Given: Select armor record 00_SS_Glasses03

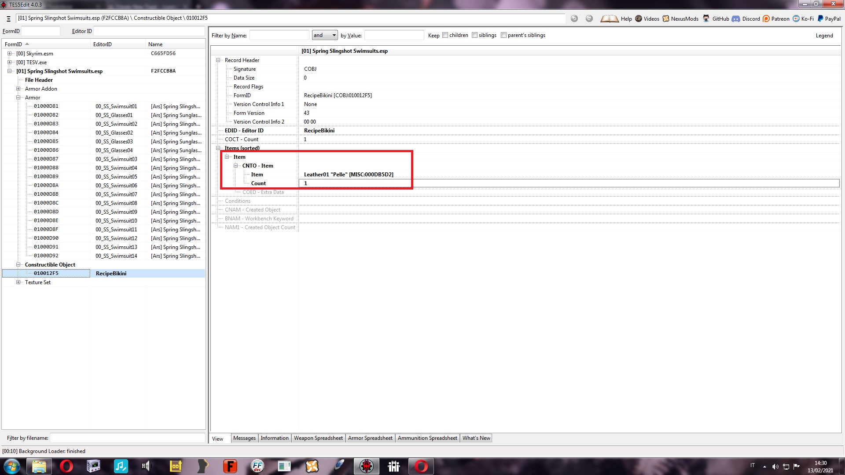Looking at the screenshot, I should tap(103, 142).
